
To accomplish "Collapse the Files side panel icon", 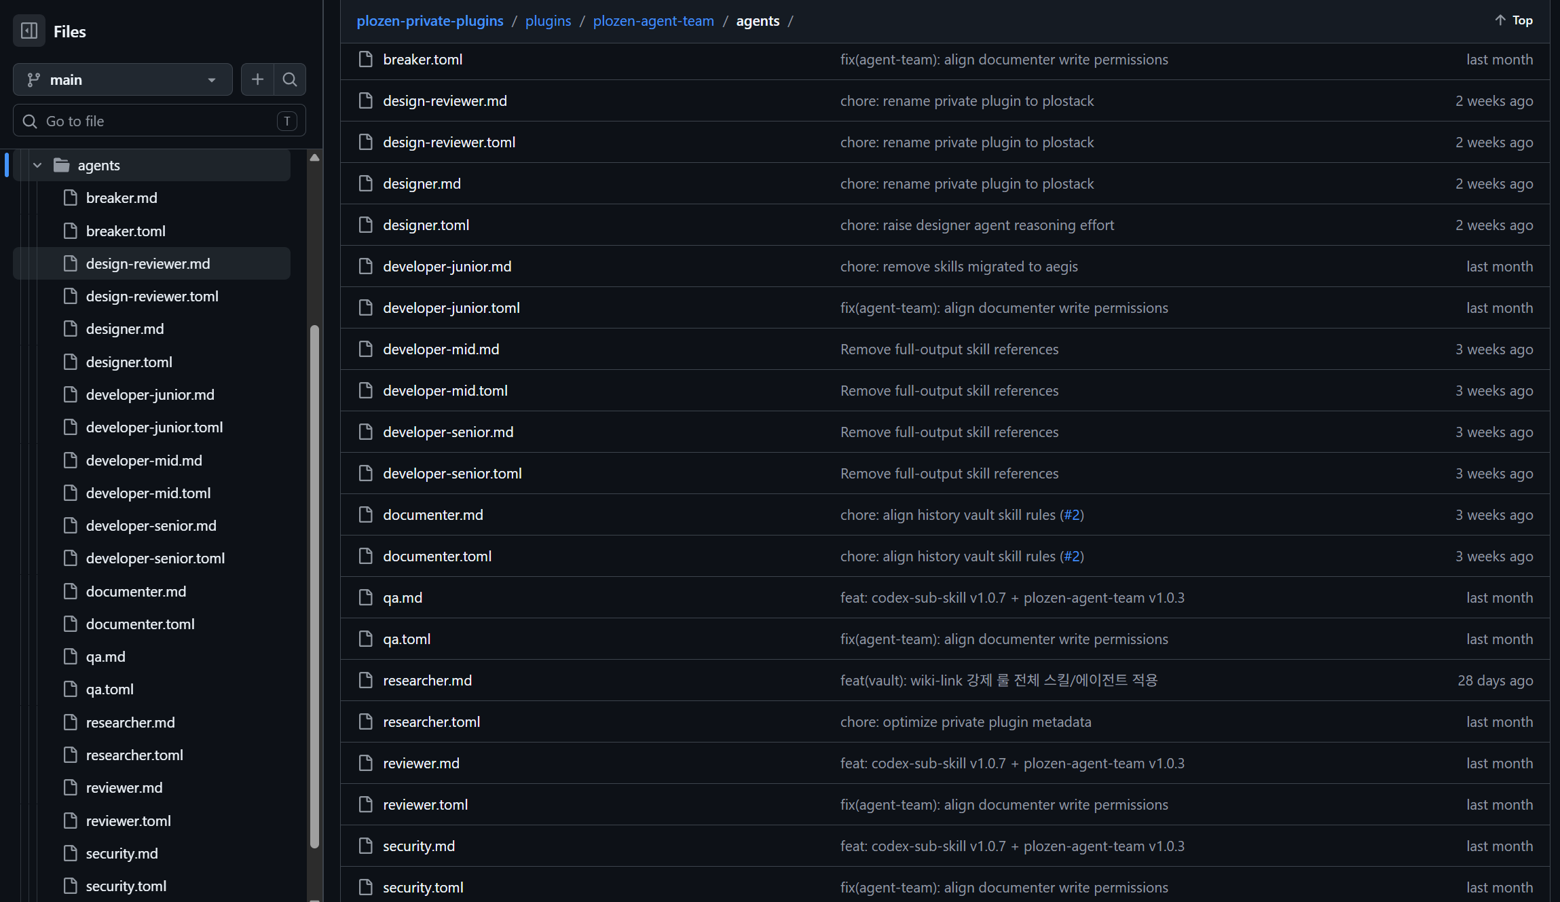I will (29, 31).
